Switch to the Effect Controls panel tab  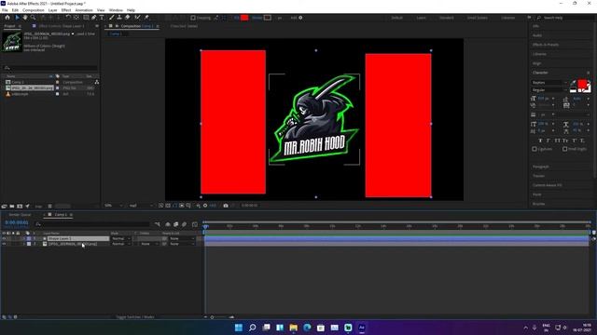point(62,26)
